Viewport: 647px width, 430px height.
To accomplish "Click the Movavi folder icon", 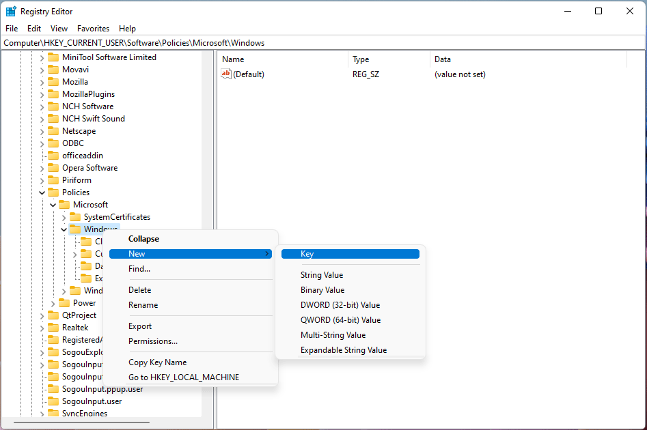I will 53,70.
